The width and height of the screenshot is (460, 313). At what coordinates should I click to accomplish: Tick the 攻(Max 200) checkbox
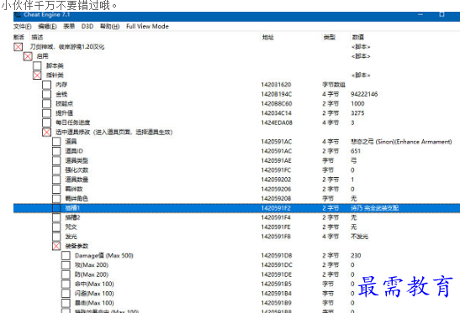66,265
